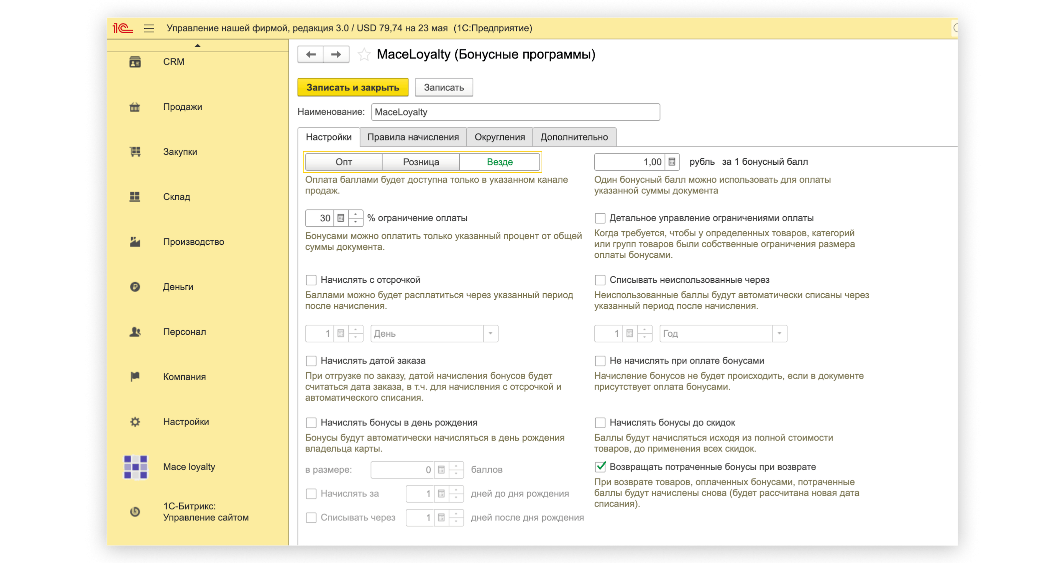Expand the Год period dropdown
1064x563 pixels.
pos(779,334)
